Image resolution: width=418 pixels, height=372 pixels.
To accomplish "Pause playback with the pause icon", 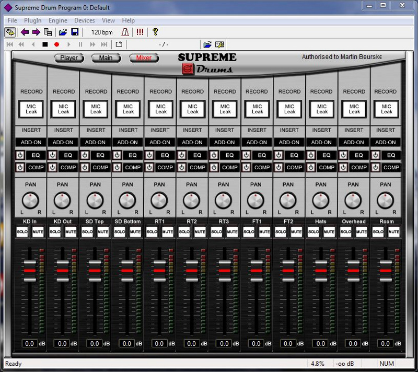I will [80, 44].
